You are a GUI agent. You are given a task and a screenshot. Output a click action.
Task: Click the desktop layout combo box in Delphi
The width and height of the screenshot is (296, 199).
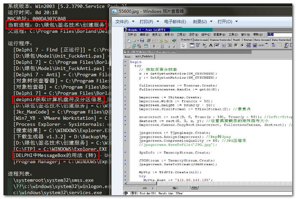280,35
